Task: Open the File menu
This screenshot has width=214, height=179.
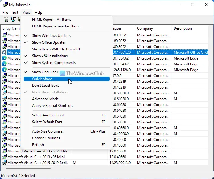Action: click(x=5, y=13)
